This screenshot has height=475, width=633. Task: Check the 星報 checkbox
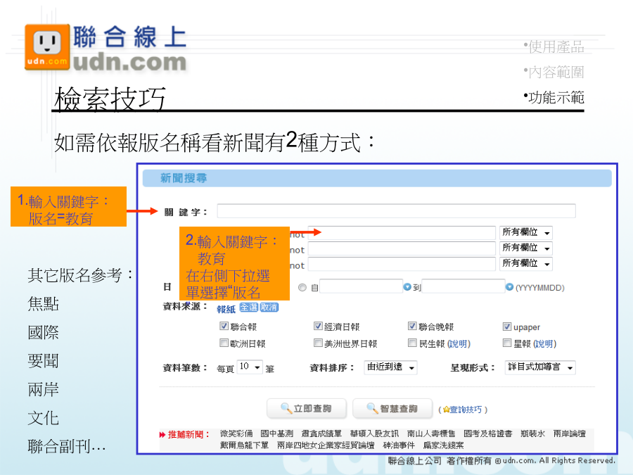coord(507,343)
